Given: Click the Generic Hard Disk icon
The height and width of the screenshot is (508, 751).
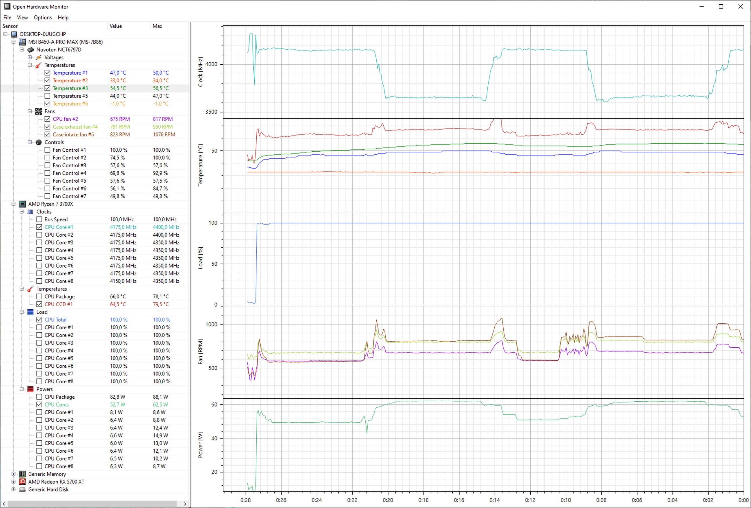Looking at the screenshot, I should pos(22,489).
